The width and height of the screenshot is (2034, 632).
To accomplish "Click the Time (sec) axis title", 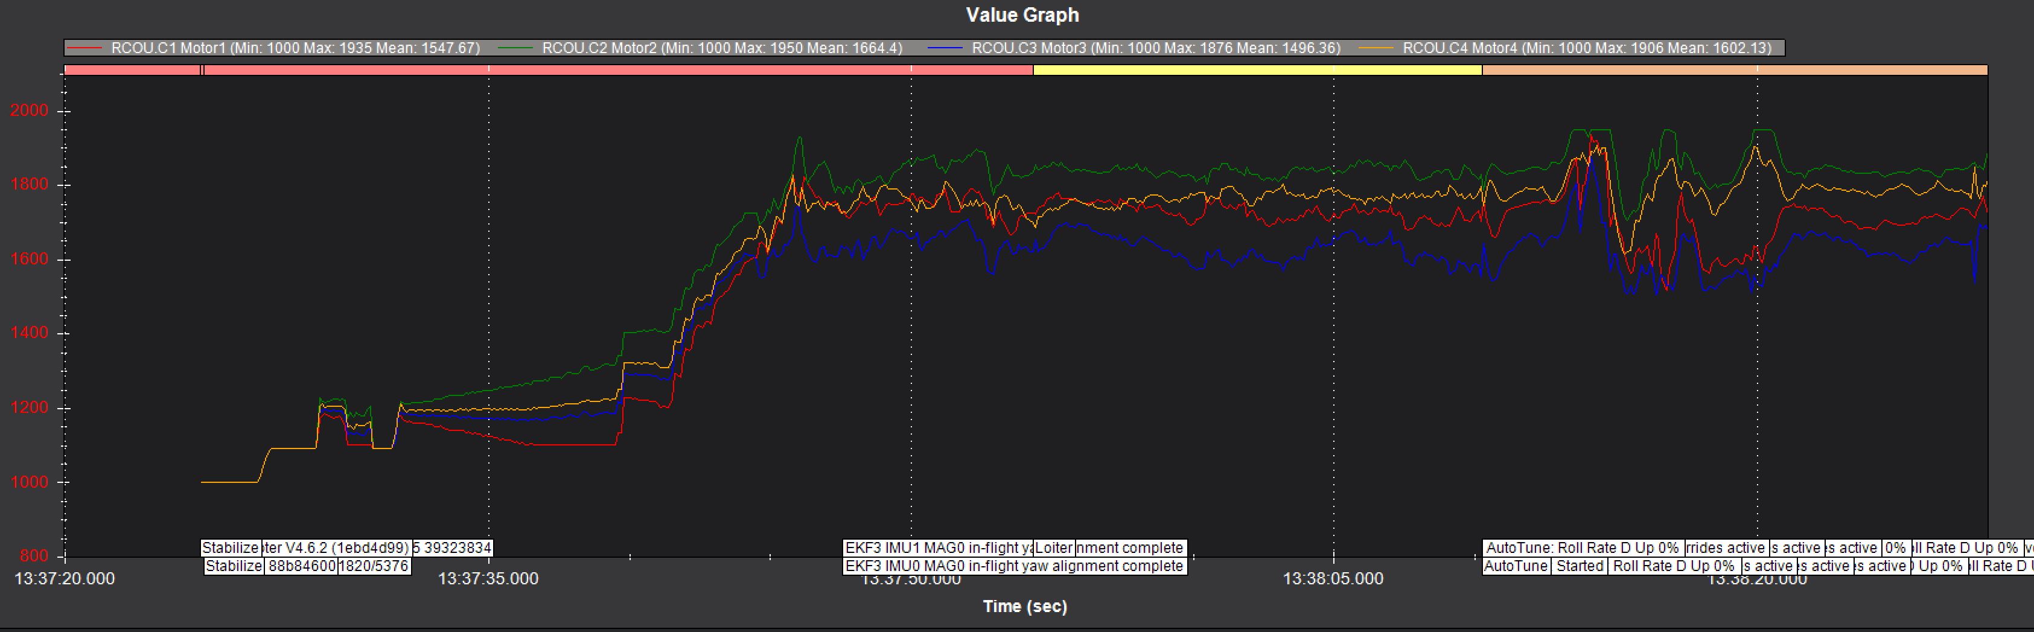I will pyautogui.click(x=1024, y=606).
